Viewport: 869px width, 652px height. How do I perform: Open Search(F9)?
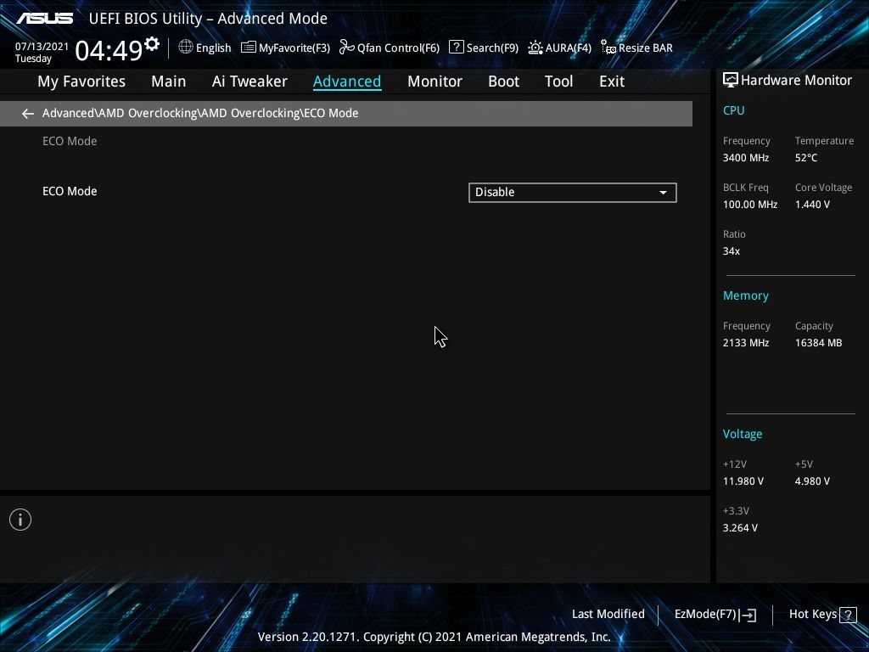point(483,48)
